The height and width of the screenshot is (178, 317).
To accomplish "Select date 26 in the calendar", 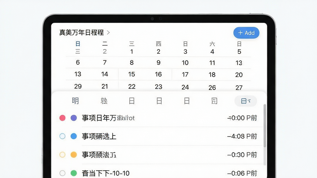I will pyautogui.click(x=212, y=87).
